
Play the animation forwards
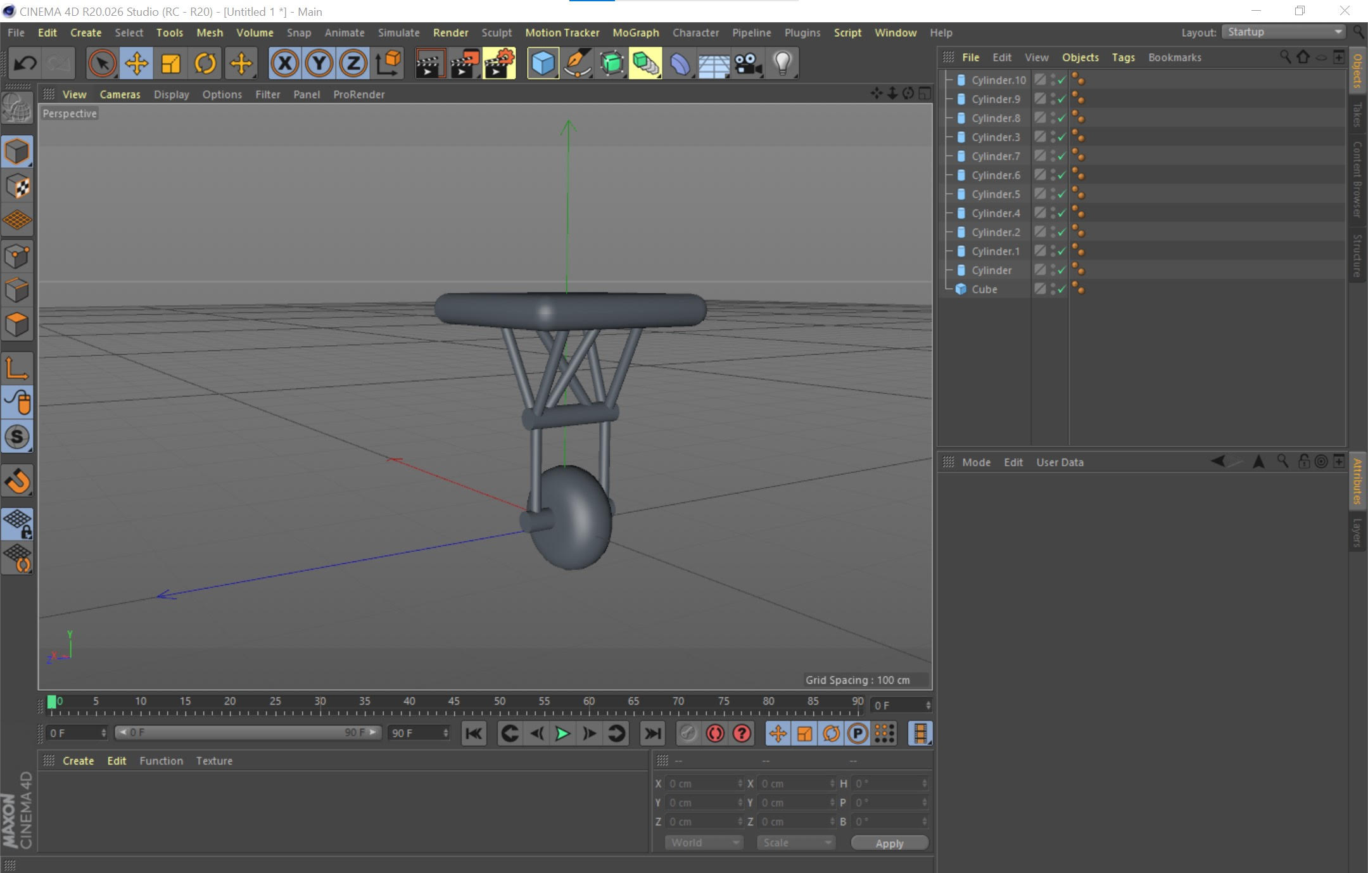(562, 734)
